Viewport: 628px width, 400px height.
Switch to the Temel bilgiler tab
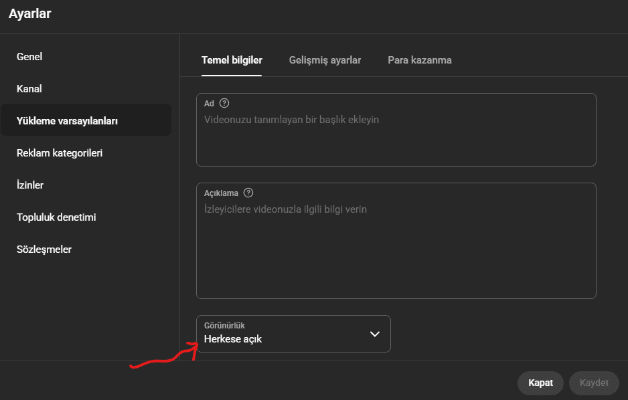click(x=232, y=60)
